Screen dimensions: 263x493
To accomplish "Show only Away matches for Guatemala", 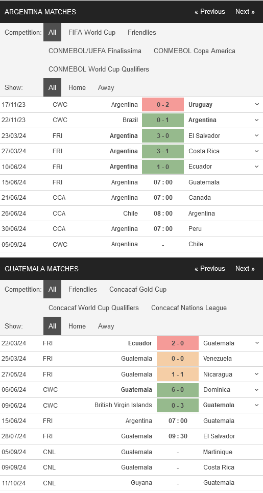I will tap(106, 326).
